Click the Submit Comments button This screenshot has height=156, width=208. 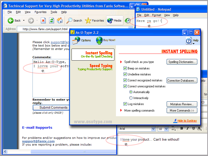tap(51, 108)
